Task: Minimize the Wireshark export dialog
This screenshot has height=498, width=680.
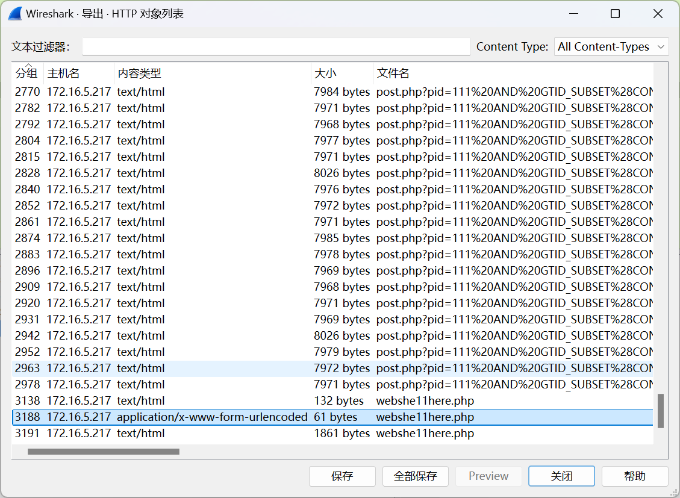Action: [x=574, y=14]
